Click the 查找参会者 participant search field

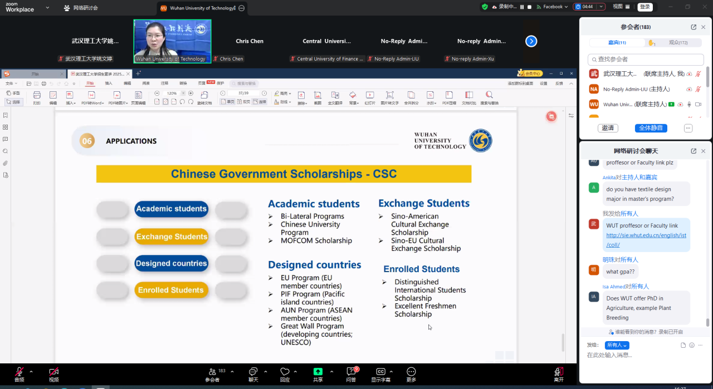[646, 59]
